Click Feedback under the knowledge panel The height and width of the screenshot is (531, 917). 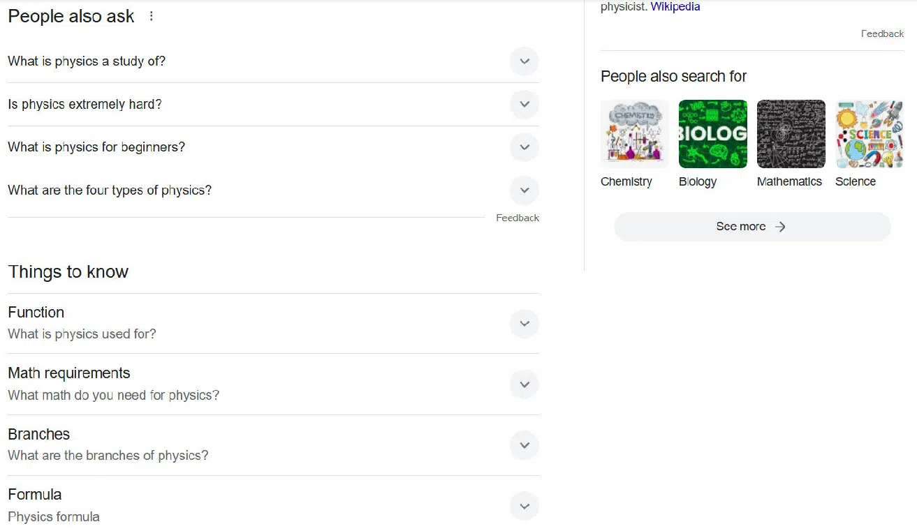[x=882, y=33]
